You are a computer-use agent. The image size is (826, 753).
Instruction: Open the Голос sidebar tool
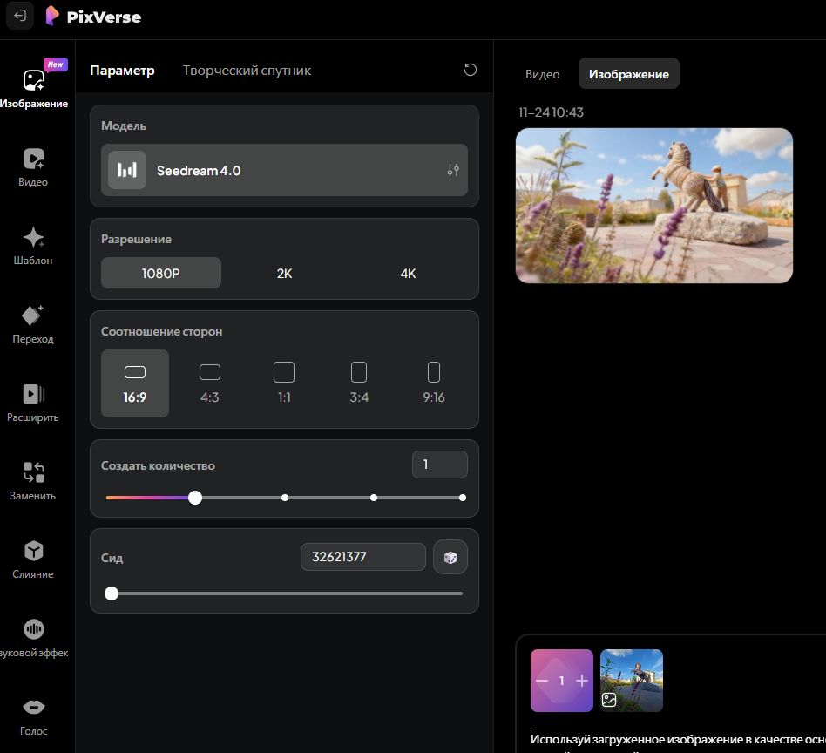pos(34,716)
